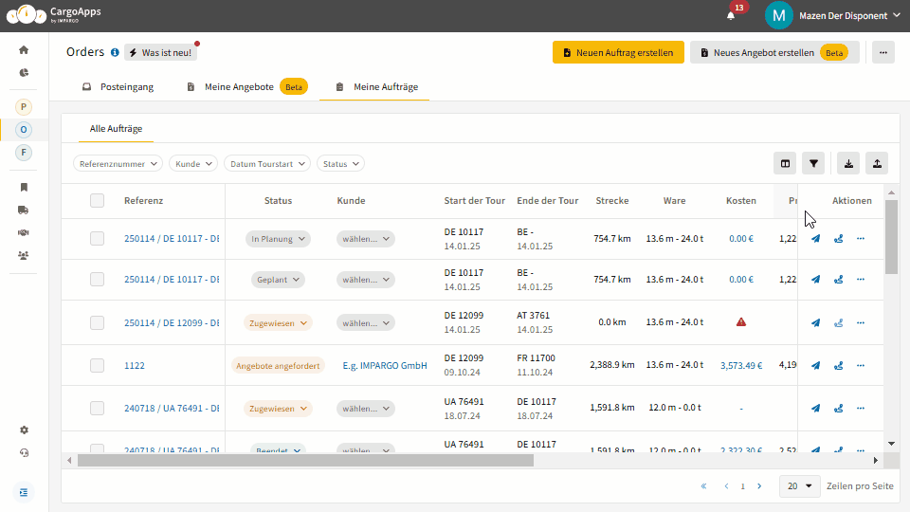Go to previous page arrow in pagination

pyautogui.click(x=726, y=485)
